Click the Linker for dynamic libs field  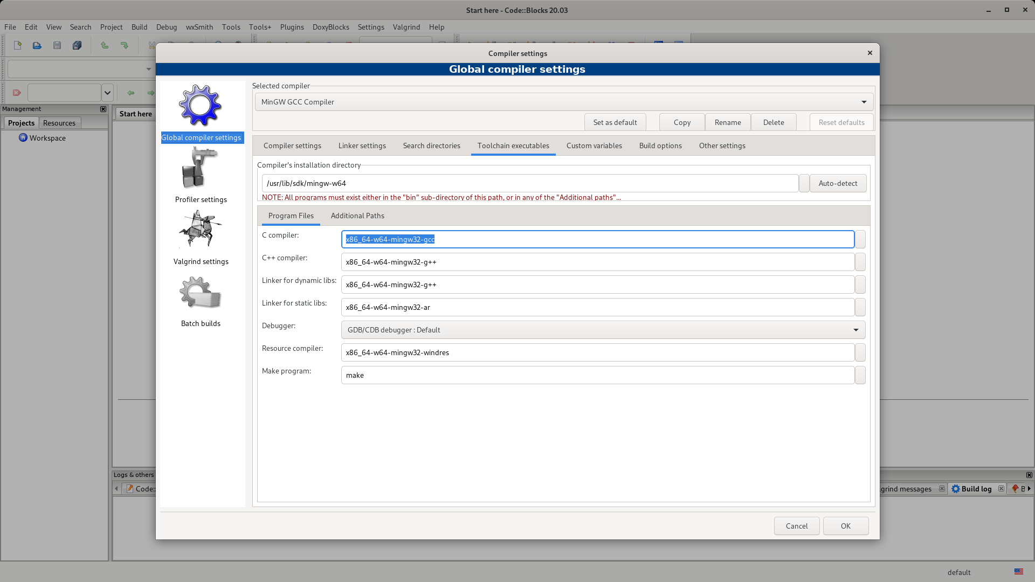(598, 285)
